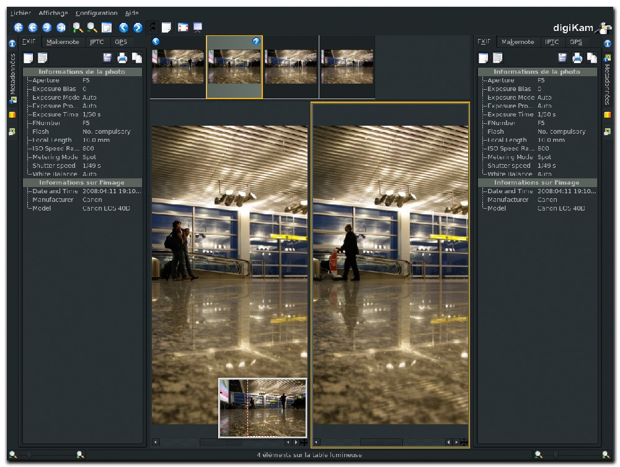Viewport: 620px width, 467px height.
Task: Open fullscreen mode via the red arrows icon
Action: pos(182,27)
